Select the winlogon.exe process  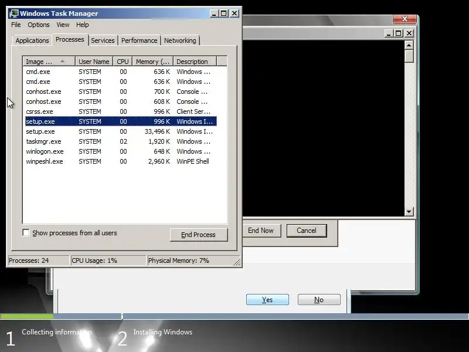coord(121,151)
